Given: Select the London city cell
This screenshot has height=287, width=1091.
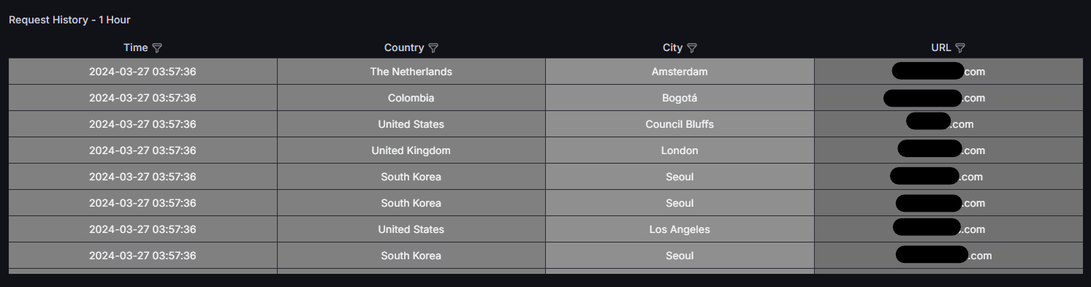Looking at the screenshot, I should click(680, 150).
